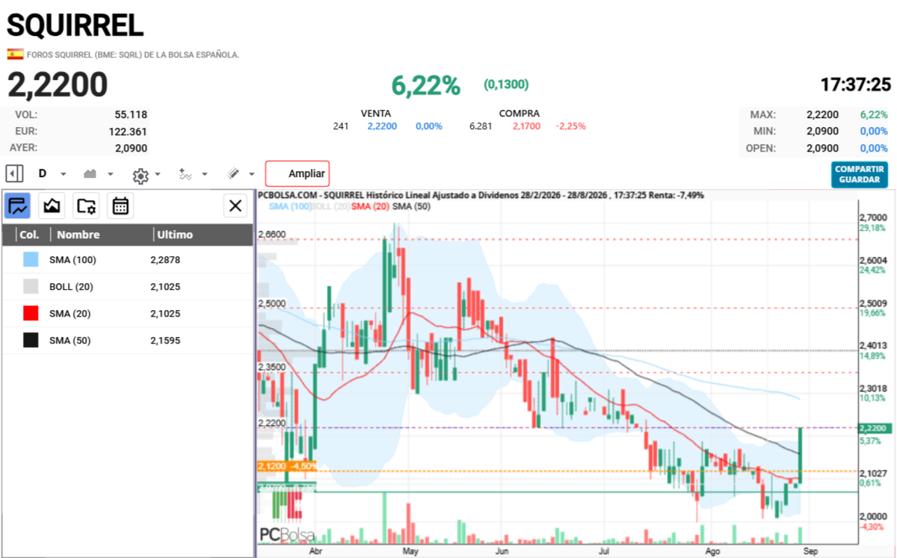Image resolution: width=897 pixels, height=558 pixels.
Task: Click the BOLL (20) gray swatch
Action: click(x=31, y=287)
